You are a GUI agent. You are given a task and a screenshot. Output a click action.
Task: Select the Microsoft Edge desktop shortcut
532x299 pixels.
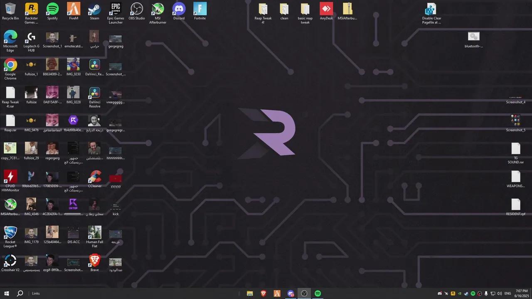pyautogui.click(x=10, y=41)
